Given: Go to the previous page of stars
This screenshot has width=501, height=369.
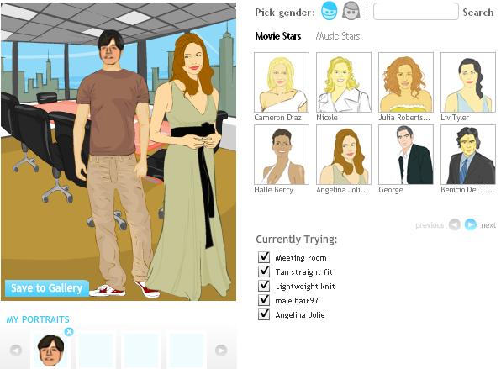Looking at the screenshot, I should (x=455, y=224).
